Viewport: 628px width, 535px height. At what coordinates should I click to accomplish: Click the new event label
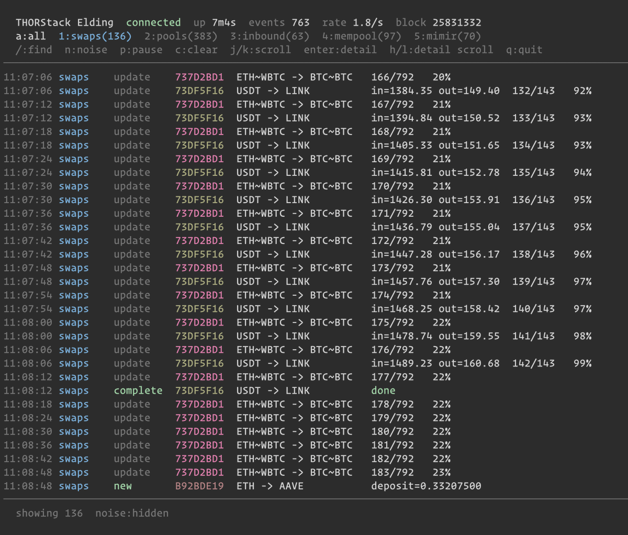(123, 486)
